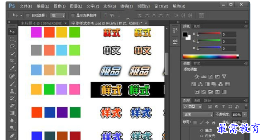Screen dimensions: 263x140
Task: Add a Color Lookup grid adjustment
Action: tap(227, 84)
